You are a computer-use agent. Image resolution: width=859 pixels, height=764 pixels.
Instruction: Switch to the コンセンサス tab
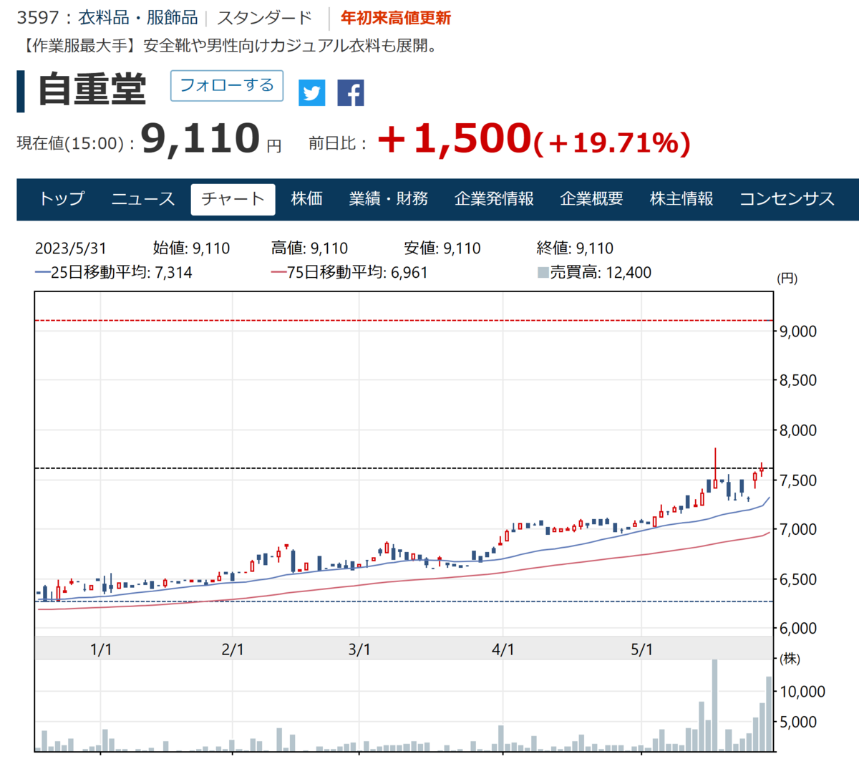click(787, 199)
